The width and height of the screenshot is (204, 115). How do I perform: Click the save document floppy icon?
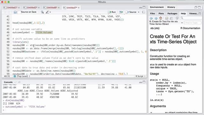click(x=15, y=12)
